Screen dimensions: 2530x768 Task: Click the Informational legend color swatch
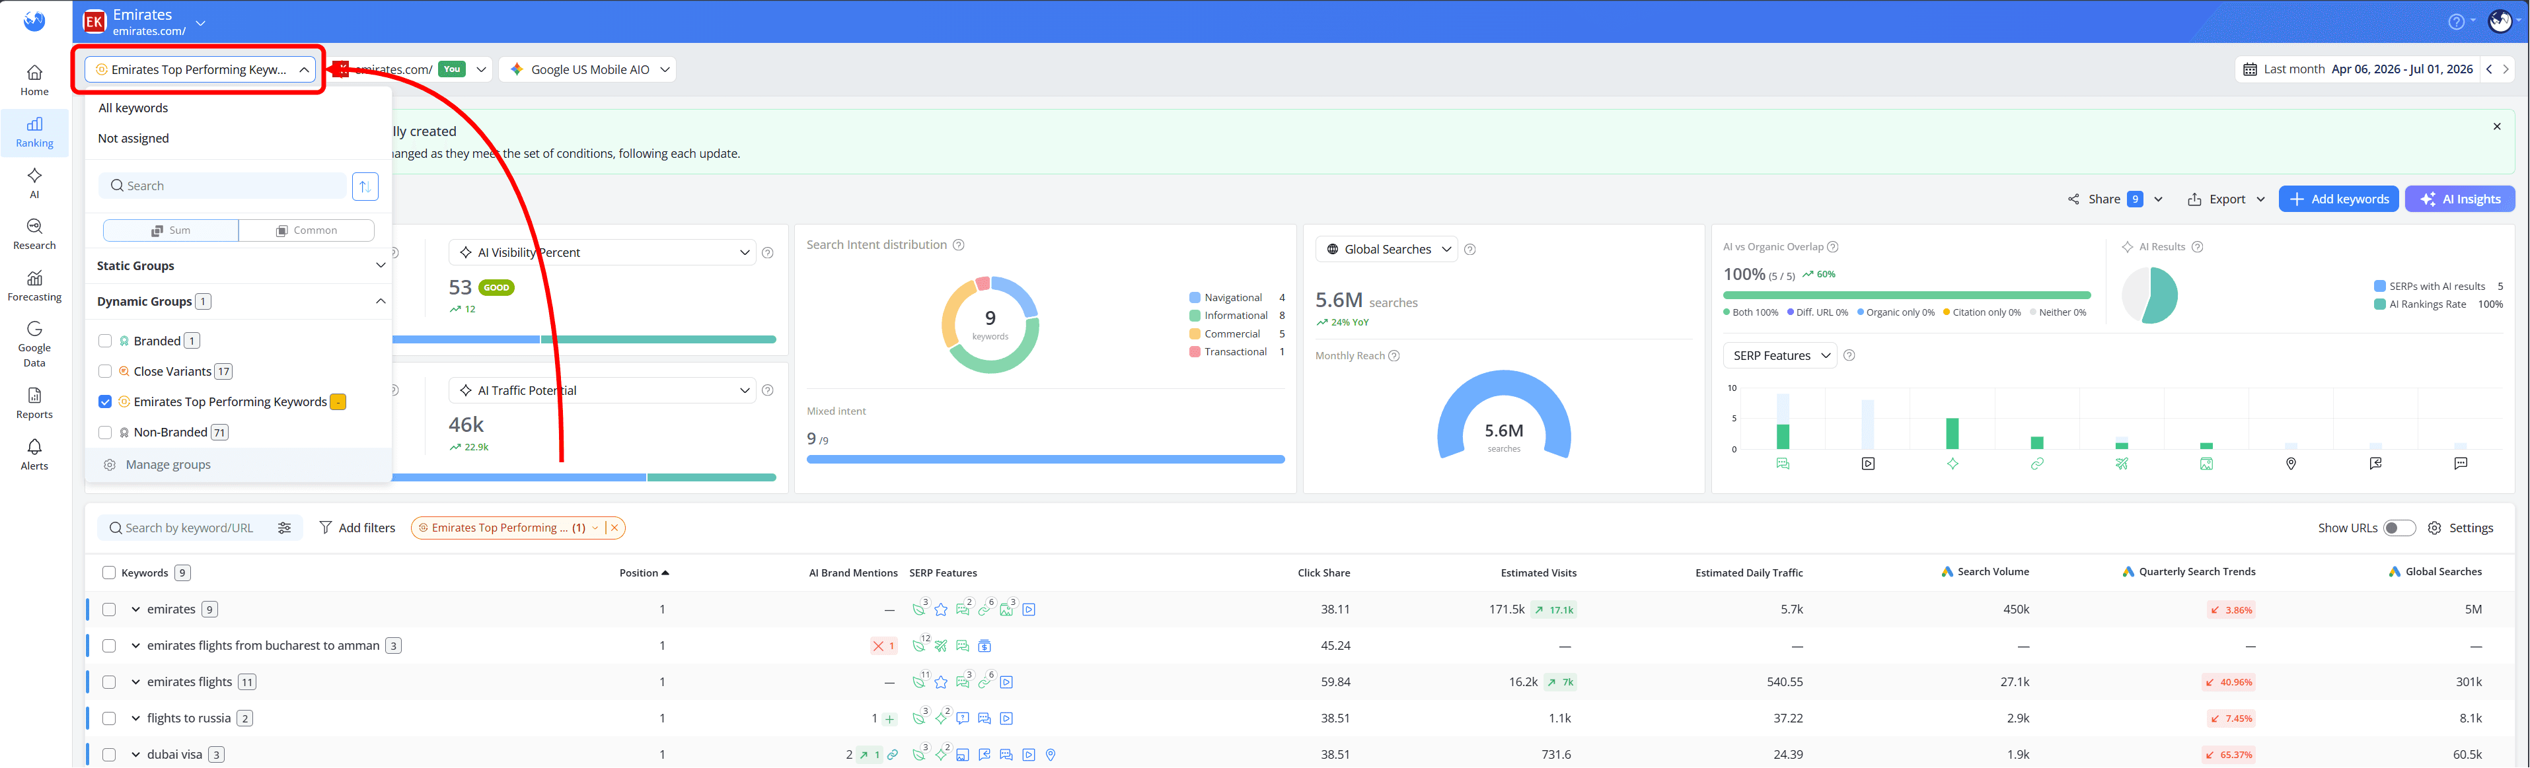pyautogui.click(x=1194, y=316)
